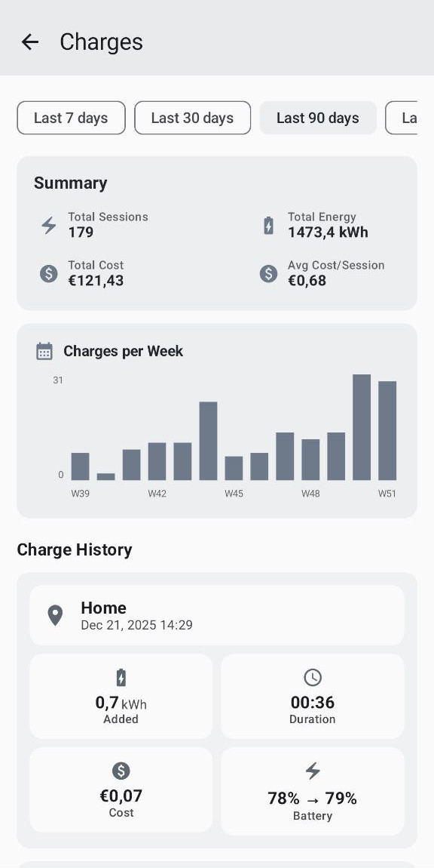Toggle the Last 90 days filter off
The width and height of the screenshot is (434, 868).
[317, 118]
